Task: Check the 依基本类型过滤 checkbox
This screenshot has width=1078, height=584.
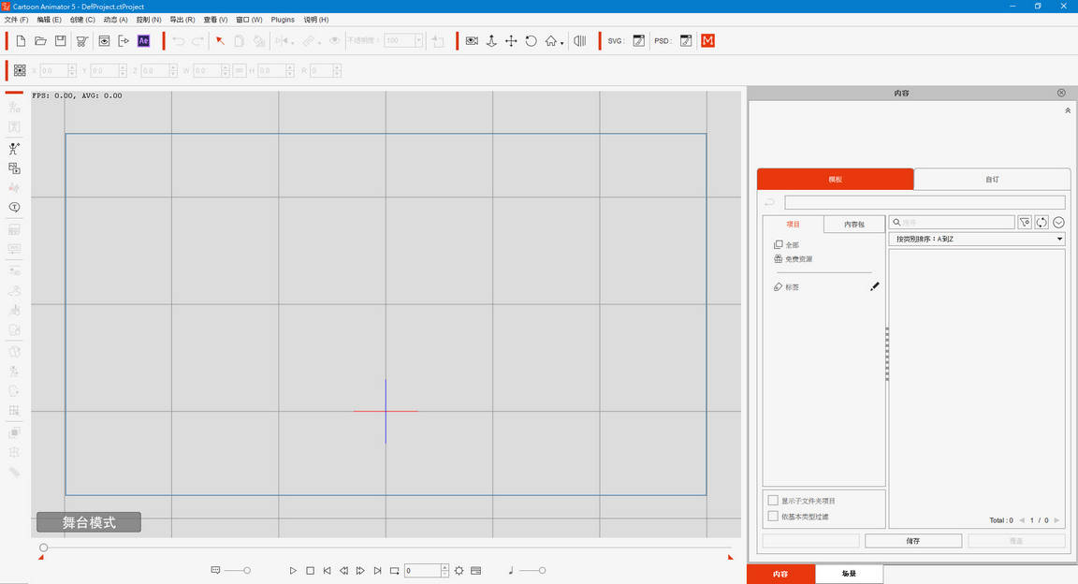Action: click(x=773, y=516)
